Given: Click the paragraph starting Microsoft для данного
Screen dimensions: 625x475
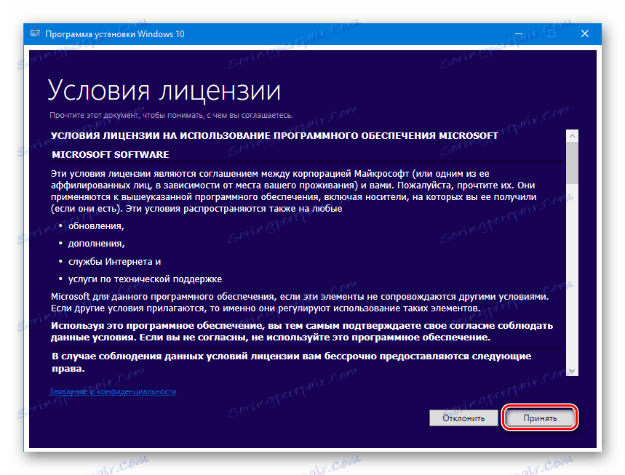Looking at the screenshot, I should coord(300,303).
